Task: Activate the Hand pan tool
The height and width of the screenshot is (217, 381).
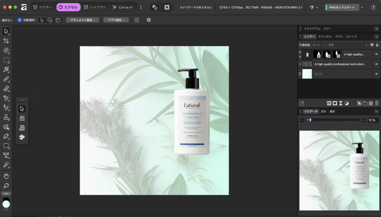Action: [6, 176]
